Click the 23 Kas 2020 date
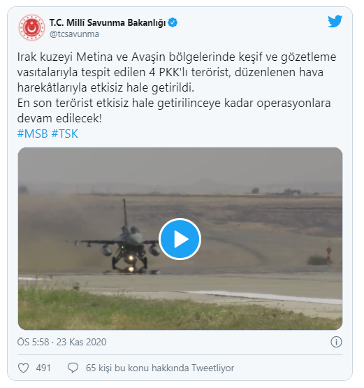This screenshot has width=364, height=388. tap(81, 342)
